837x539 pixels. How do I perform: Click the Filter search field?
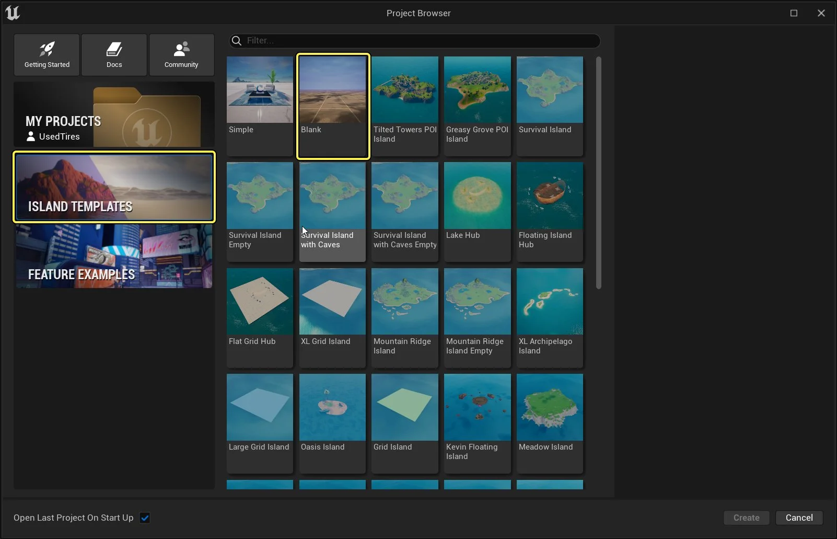(x=415, y=41)
